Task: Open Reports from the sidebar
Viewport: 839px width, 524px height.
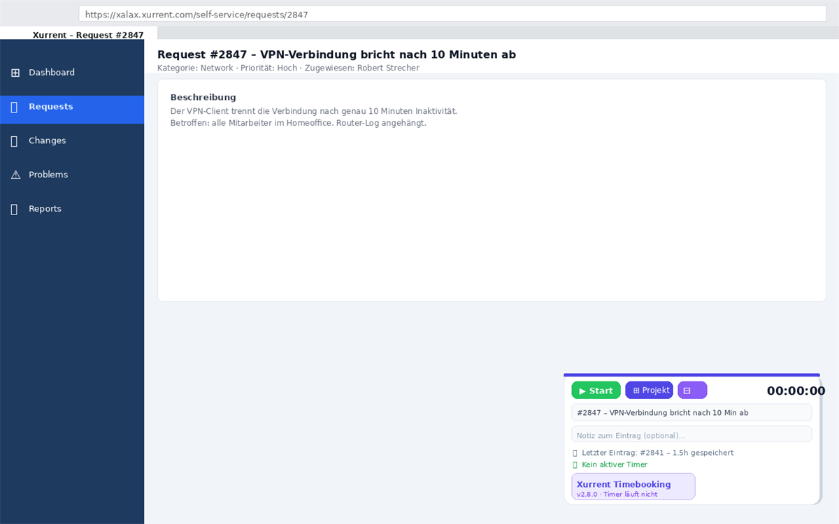Action: pos(72,209)
